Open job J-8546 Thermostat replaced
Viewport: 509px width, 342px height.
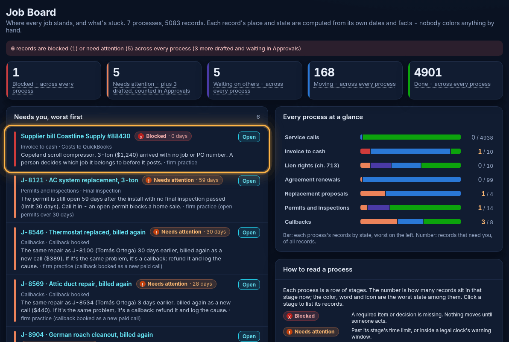(249, 233)
